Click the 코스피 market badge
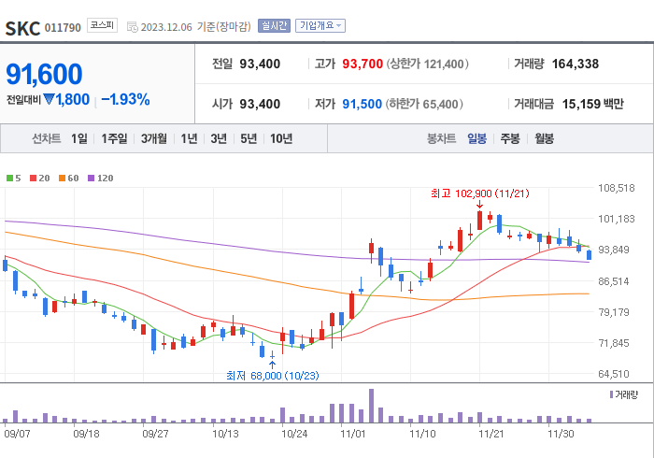654x458 pixels. coord(102,25)
